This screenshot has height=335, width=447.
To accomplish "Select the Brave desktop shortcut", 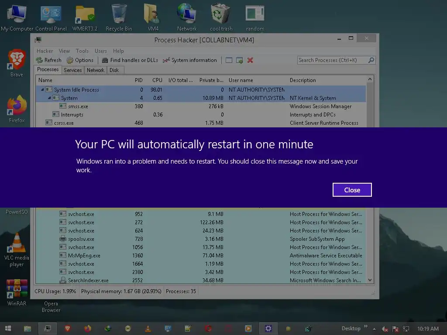I will 17,63.
